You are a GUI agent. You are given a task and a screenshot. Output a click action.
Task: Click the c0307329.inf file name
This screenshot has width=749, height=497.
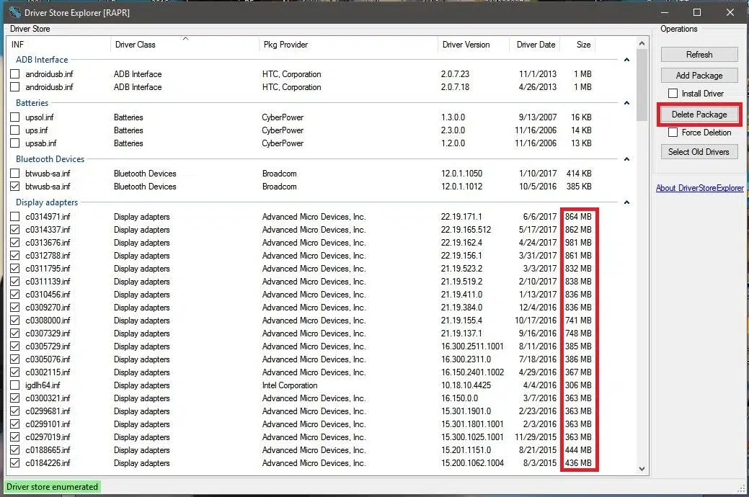[x=48, y=333]
